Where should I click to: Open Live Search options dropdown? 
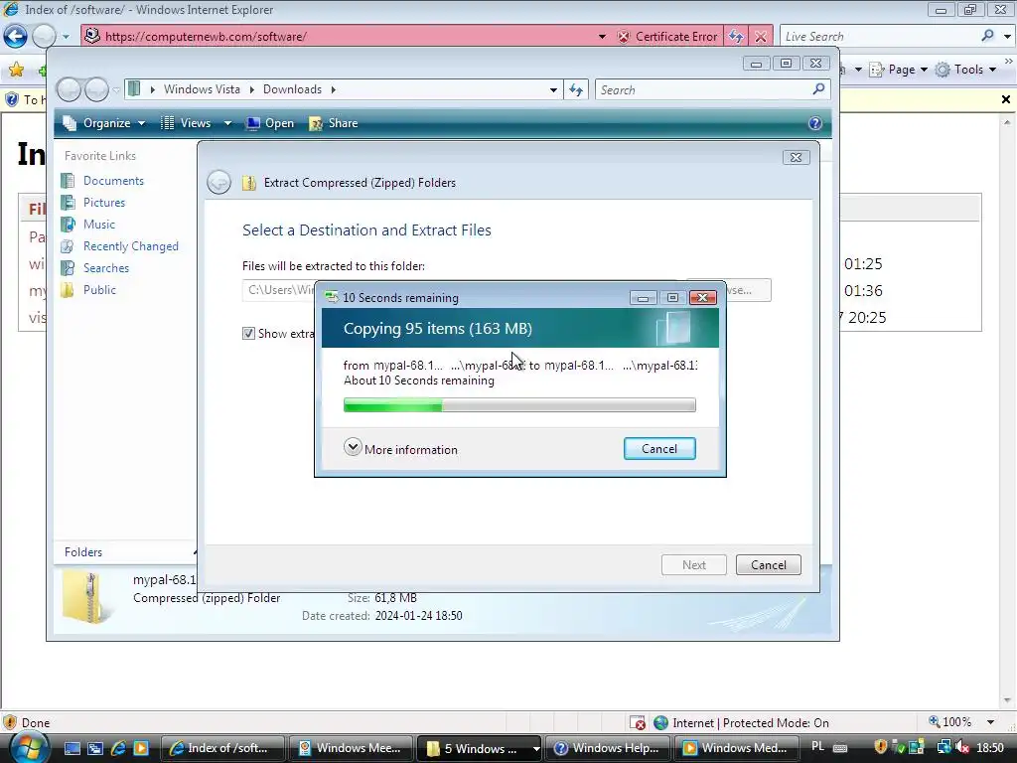(x=1007, y=37)
